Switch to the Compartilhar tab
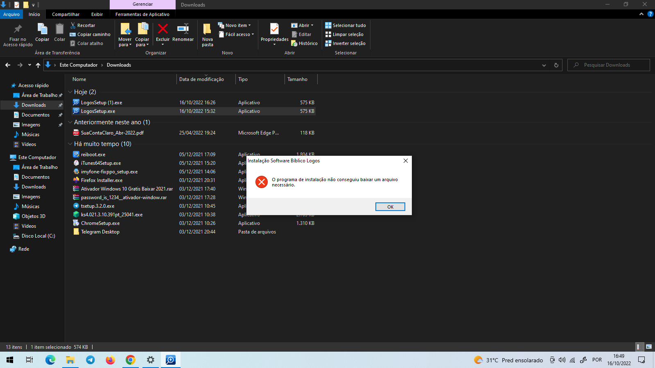This screenshot has width=655, height=368. coord(66,14)
